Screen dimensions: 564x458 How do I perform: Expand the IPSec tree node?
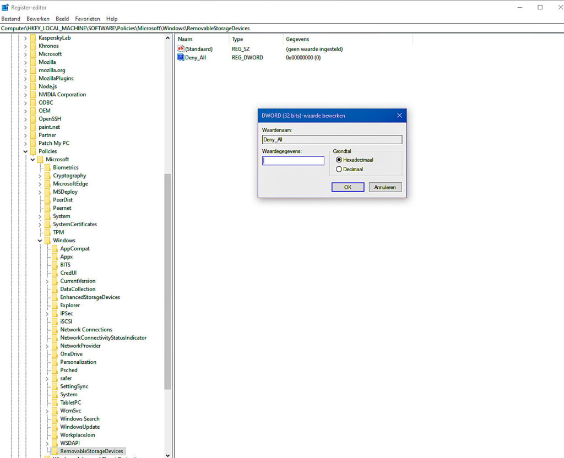(x=47, y=313)
